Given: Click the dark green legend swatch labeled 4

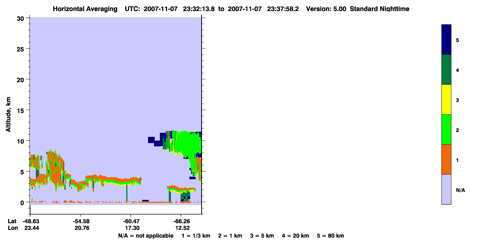Looking at the screenshot, I should pos(446,70).
